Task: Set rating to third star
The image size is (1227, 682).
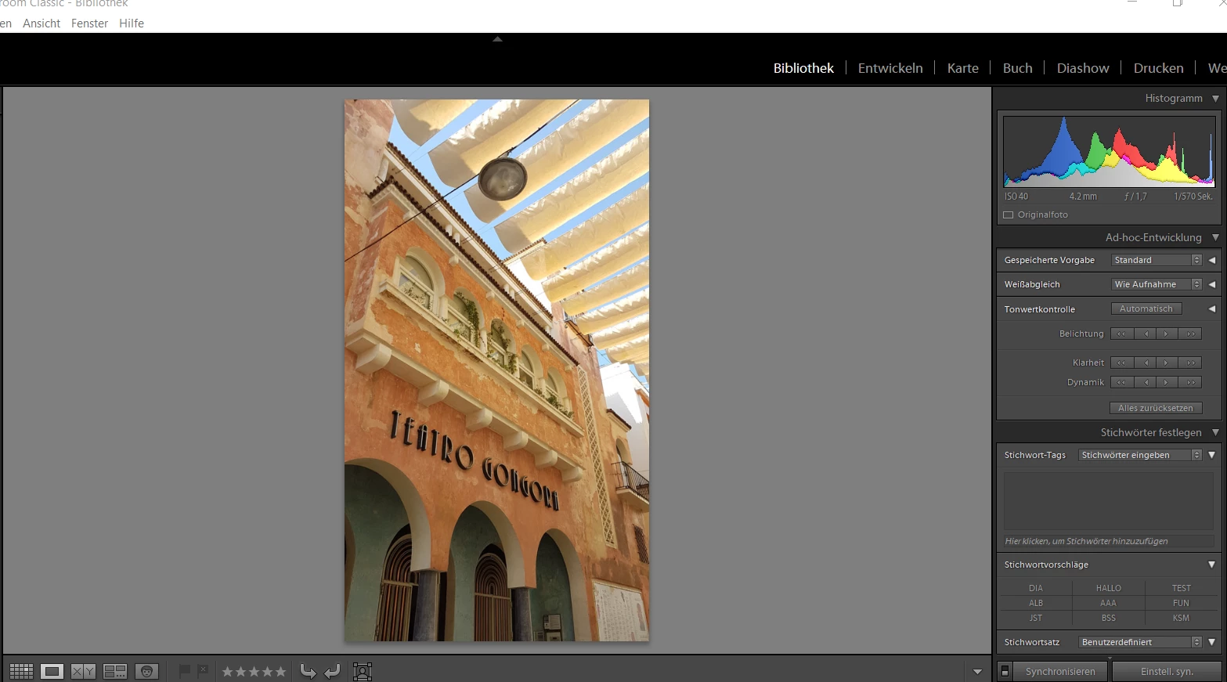Action: [x=254, y=671]
